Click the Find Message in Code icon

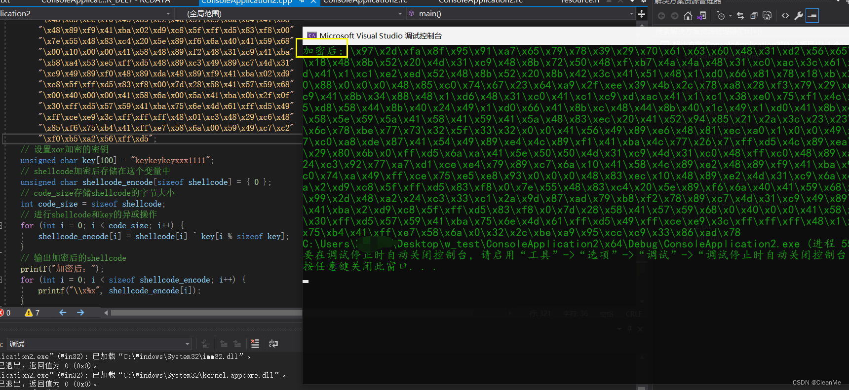[x=206, y=344]
